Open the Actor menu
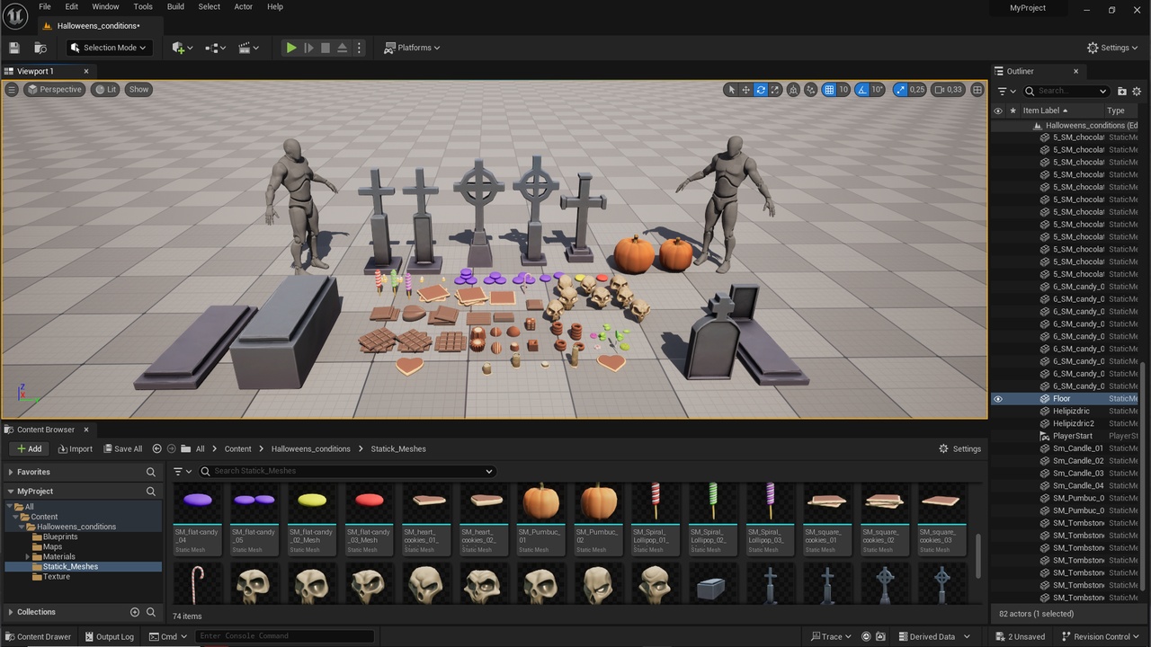Viewport: 1151px width, 647px height. click(x=243, y=6)
